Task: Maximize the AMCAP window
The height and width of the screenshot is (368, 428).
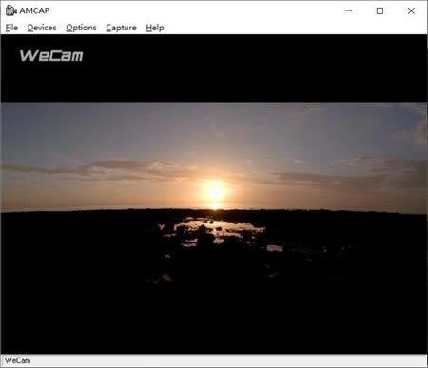Action: pos(379,10)
